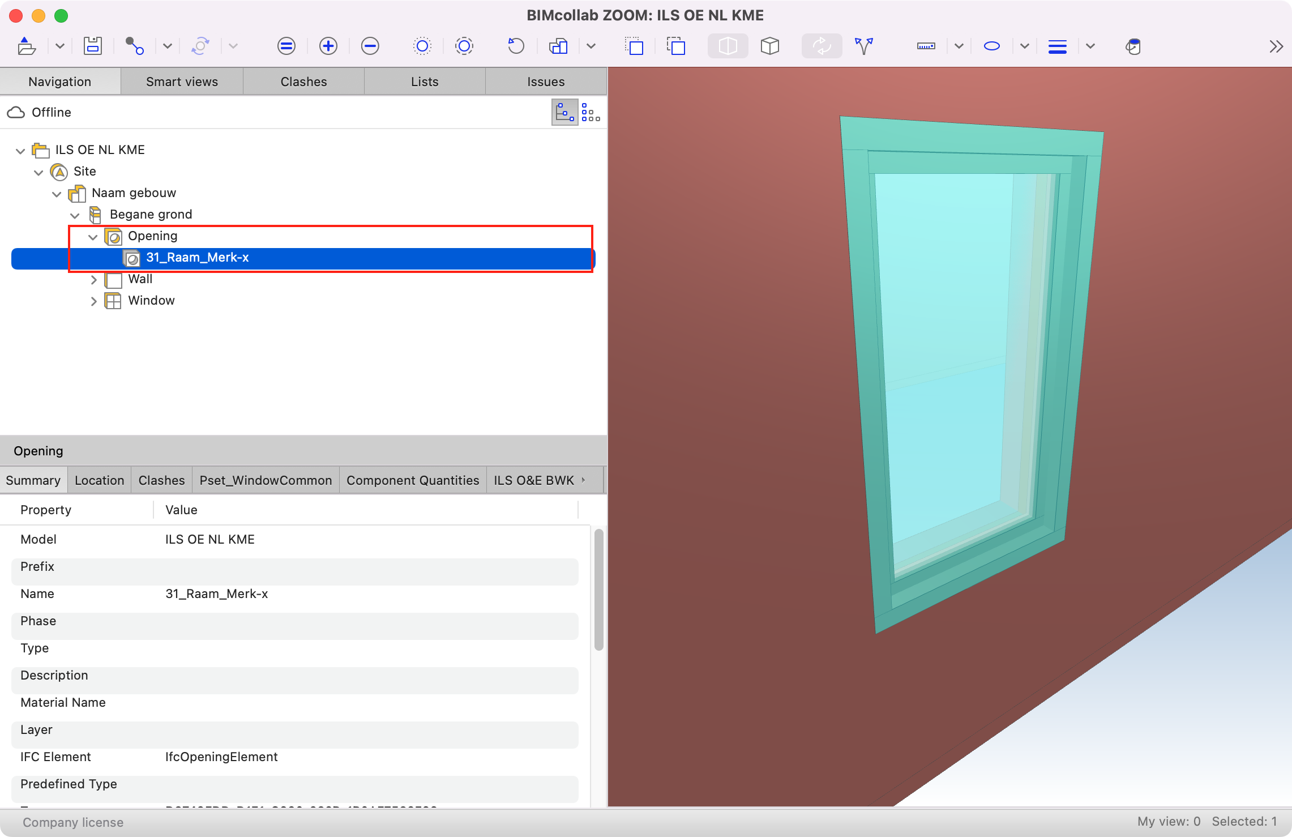Open dropdown next to building blocks icon
Viewport: 1292px width, 837px height.
(591, 46)
